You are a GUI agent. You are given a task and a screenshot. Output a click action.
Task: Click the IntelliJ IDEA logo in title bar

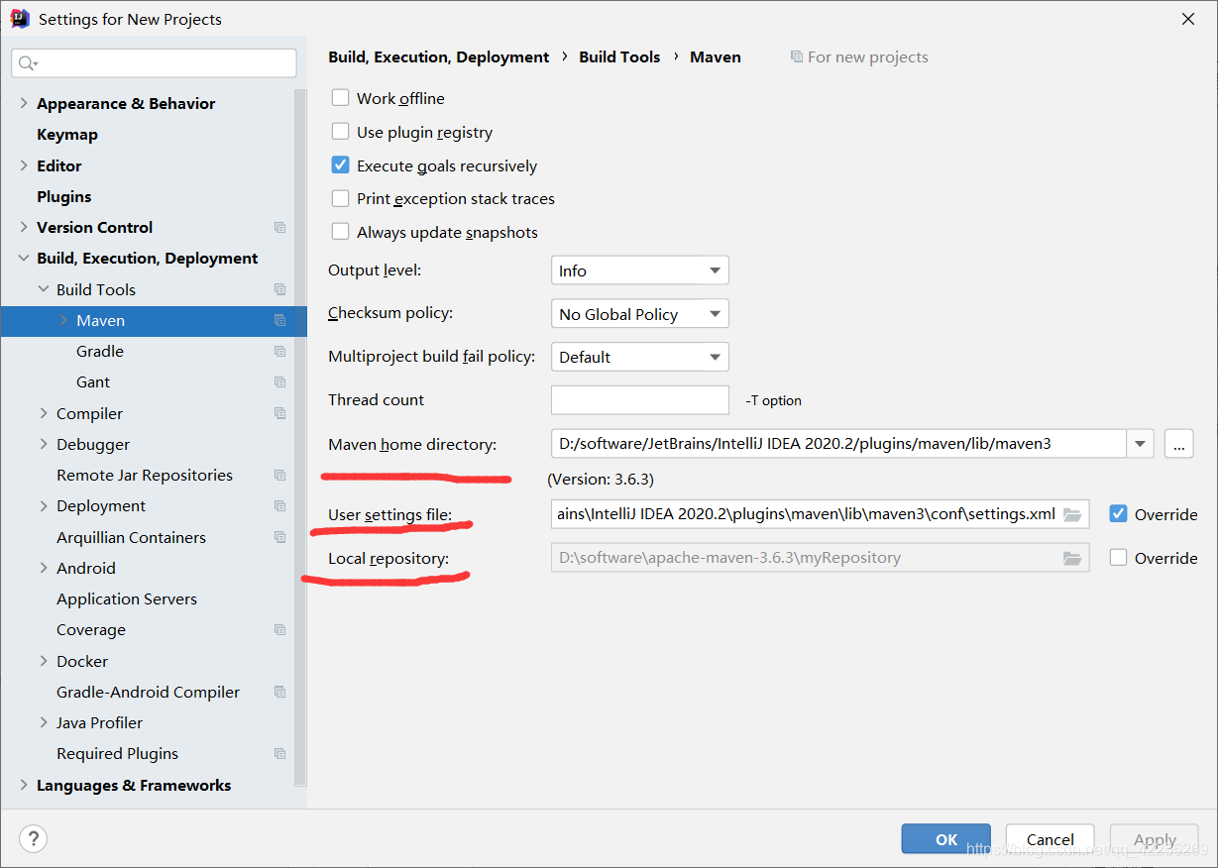(x=20, y=19)
